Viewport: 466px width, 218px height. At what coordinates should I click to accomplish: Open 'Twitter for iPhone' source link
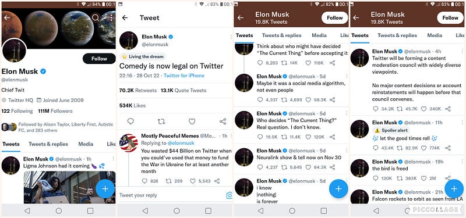point(184,76)
